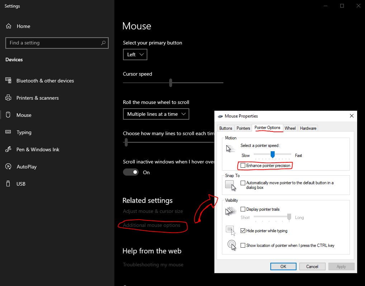Expand Multiple lines at a time dropdown

tap(156, 114)
